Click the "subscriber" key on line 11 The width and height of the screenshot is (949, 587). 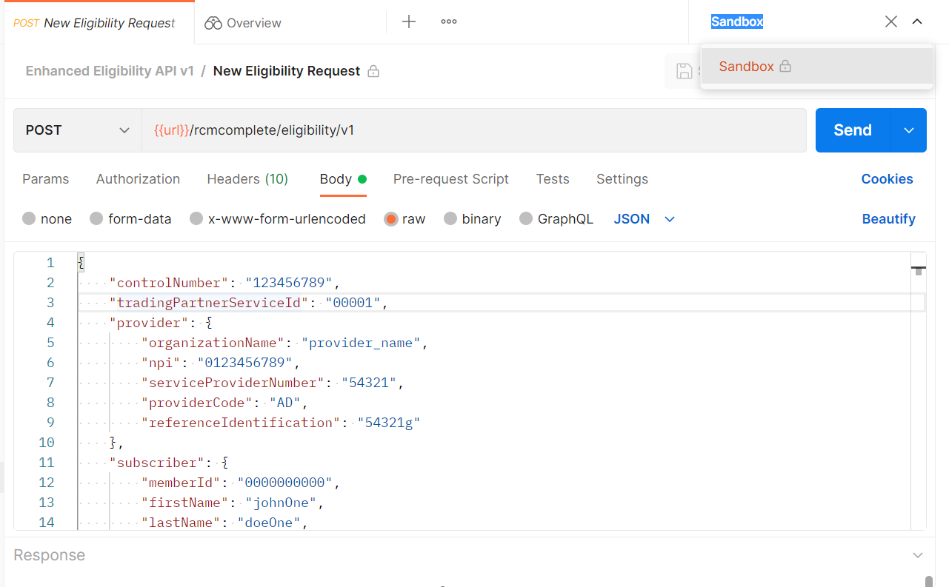[158, 463]
